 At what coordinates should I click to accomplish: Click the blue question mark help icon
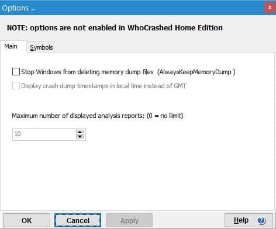[x=261, y=220]
